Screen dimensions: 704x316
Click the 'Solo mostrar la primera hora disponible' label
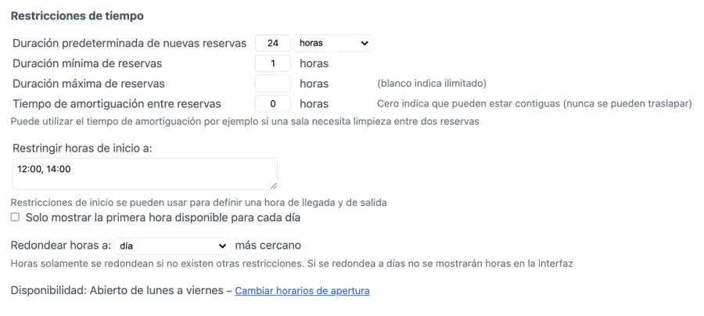[163, 217]
